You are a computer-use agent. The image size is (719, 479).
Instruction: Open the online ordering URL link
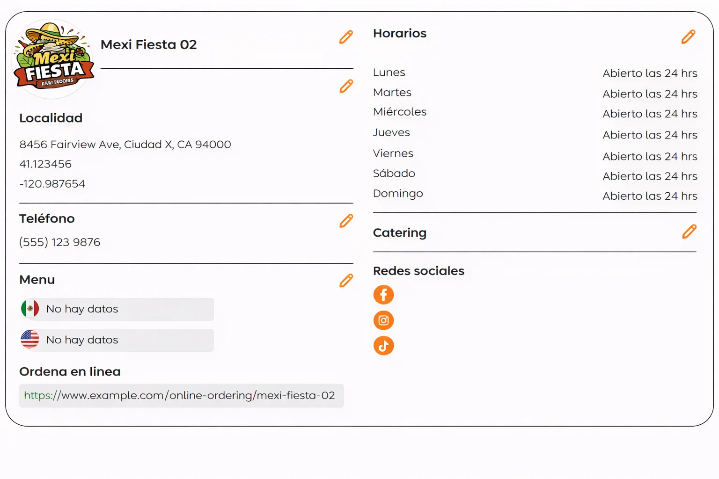pos(179,396)
